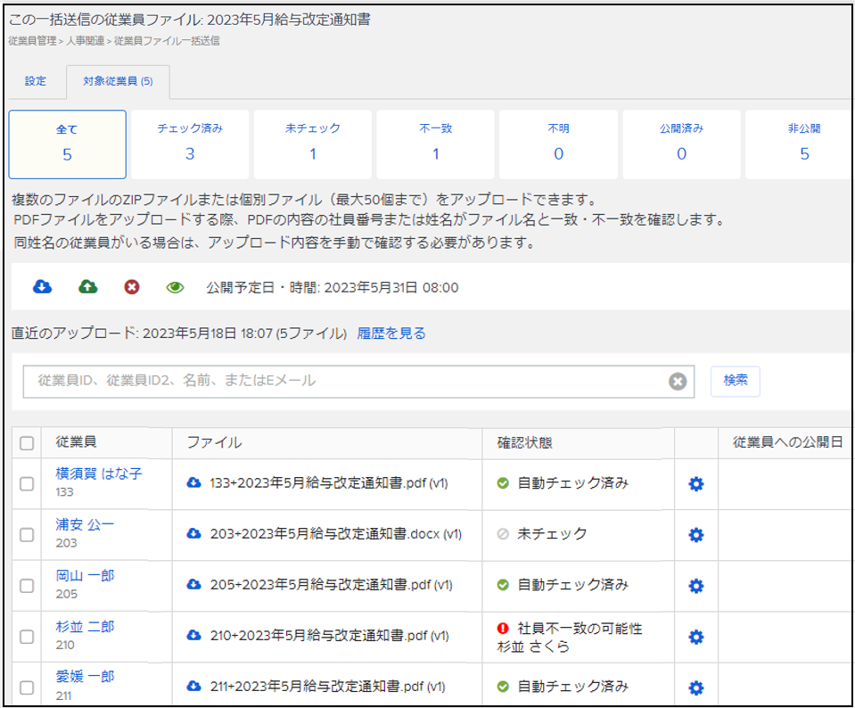
Task: Filter by 非公開 5 card
Action: click(x=799, y=144)
